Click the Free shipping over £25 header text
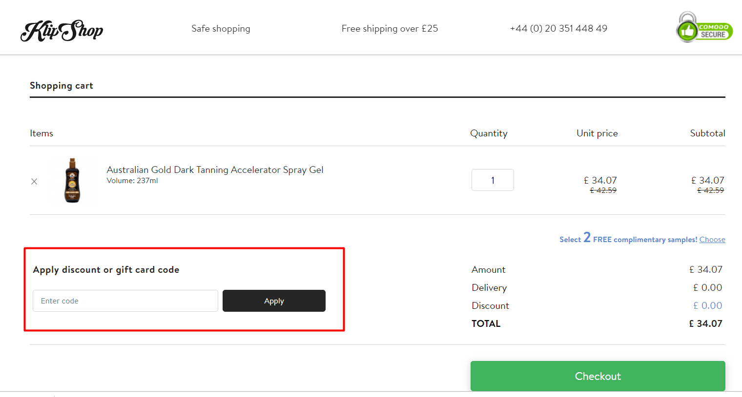This screenshot has width=742, height=397. coord(390,28)
